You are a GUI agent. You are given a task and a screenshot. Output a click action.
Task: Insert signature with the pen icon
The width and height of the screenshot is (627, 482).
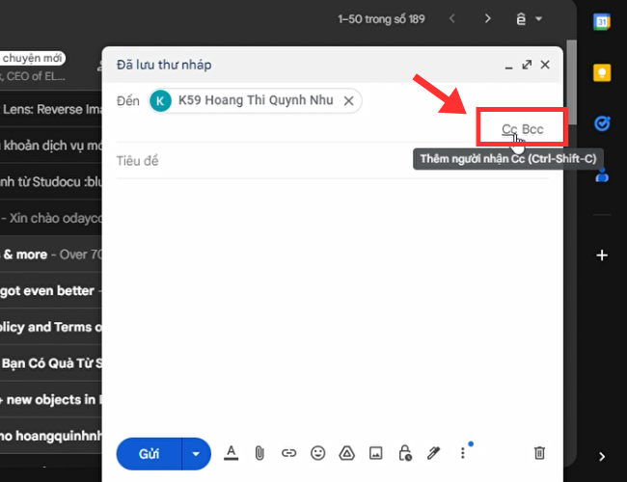click(433, 452)
